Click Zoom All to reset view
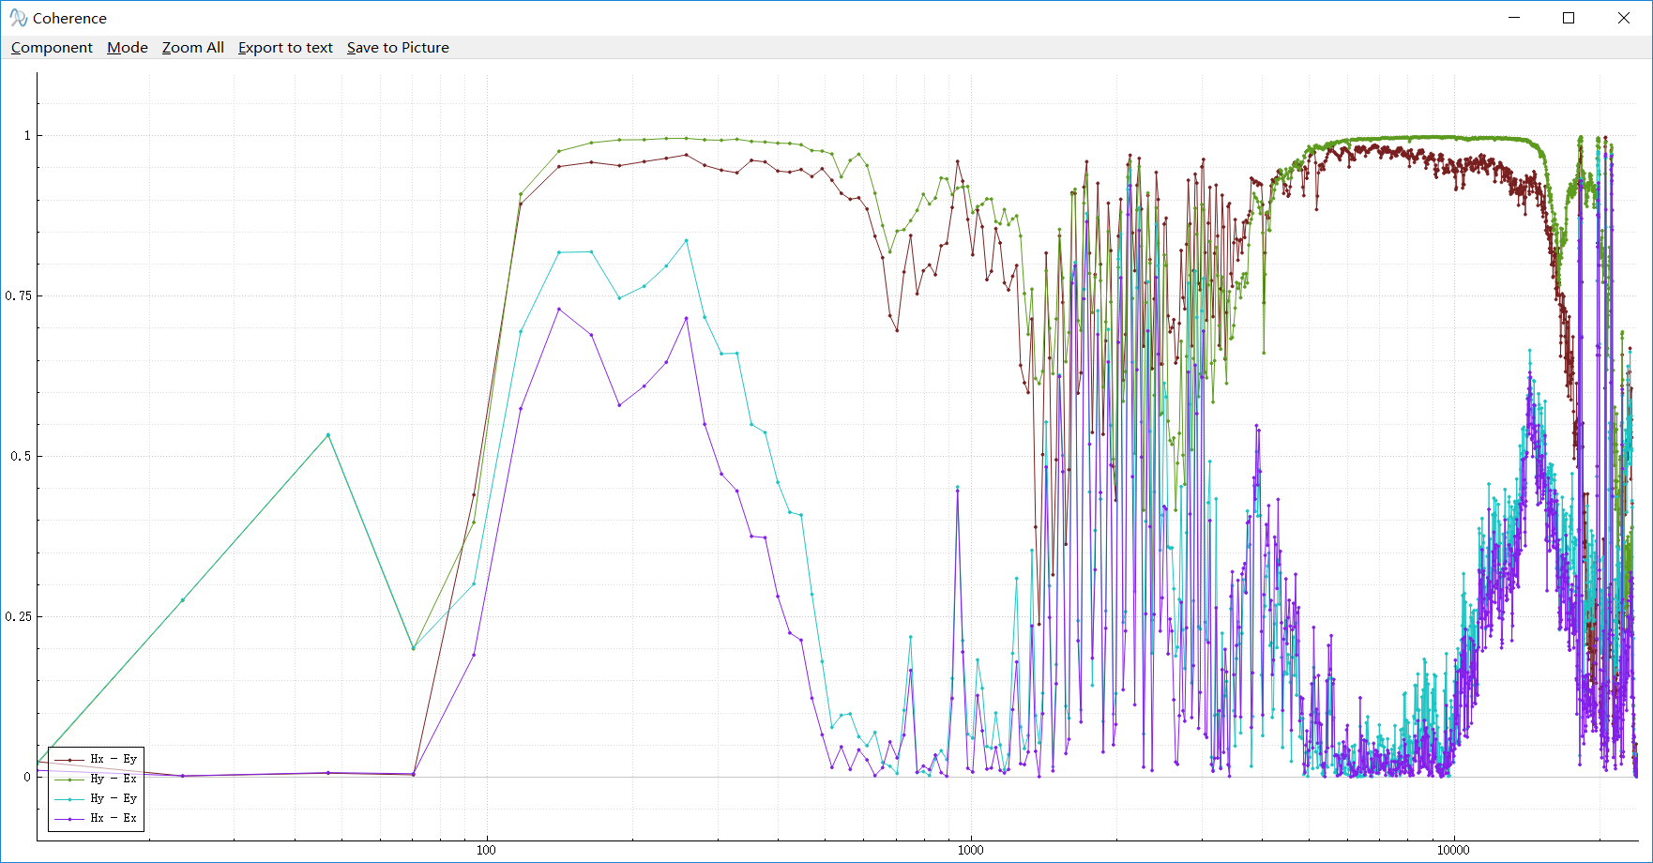1653x863 pixels. 192,48
